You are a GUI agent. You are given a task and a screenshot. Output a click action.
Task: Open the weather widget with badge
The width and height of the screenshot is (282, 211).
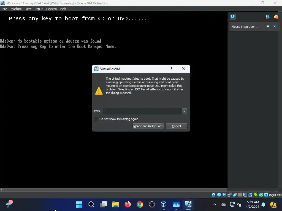pos(9,204)
